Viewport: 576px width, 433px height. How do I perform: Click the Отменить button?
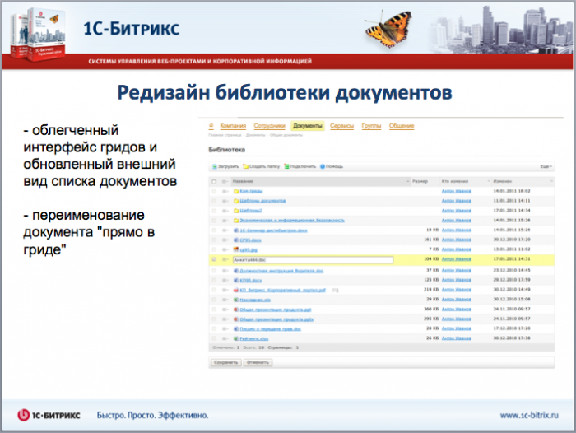[258, 362]
